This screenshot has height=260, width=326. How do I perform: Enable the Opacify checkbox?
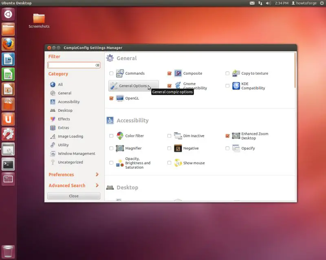tap(227, 148)
